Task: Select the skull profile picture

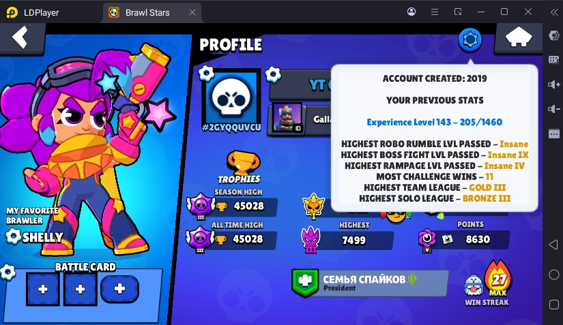Action: 231,97
